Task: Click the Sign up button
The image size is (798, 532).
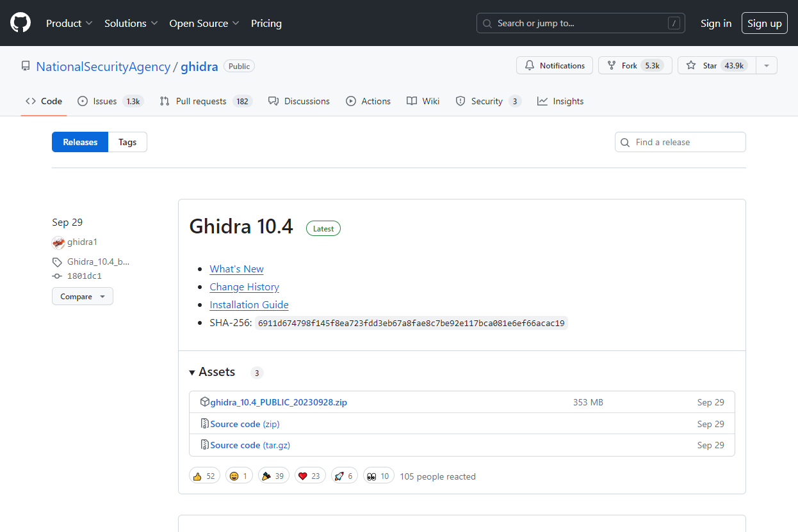Action: pyautogui.click(x=765, y=24)
